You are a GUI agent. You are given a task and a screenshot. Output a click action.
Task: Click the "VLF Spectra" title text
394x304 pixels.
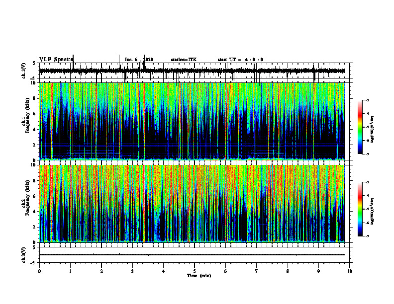click(56, 60)
